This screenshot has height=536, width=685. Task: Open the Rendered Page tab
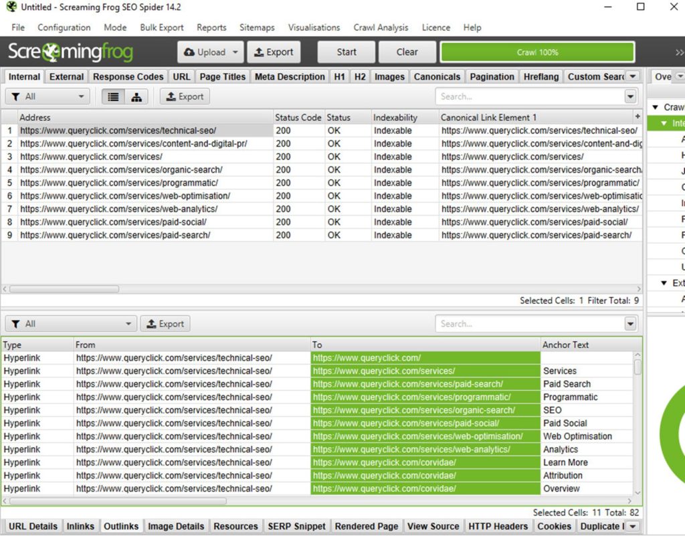[367, 527]
